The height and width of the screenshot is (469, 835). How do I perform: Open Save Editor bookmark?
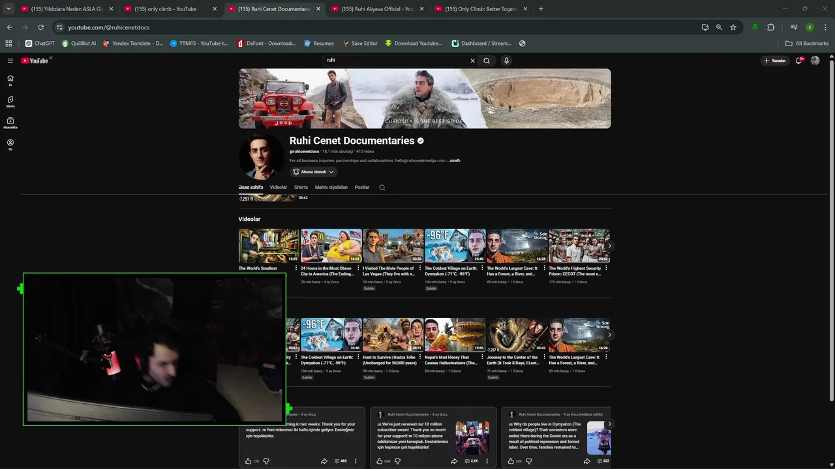click(x=359, y=44)
